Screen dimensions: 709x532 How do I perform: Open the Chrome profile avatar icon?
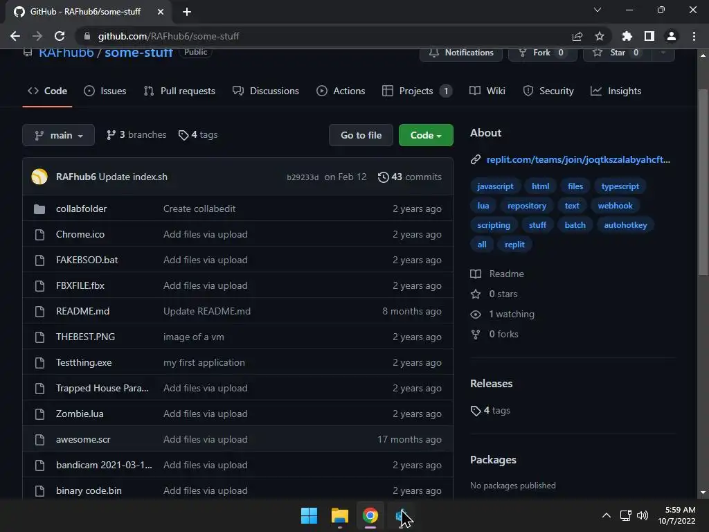point(671,36)
